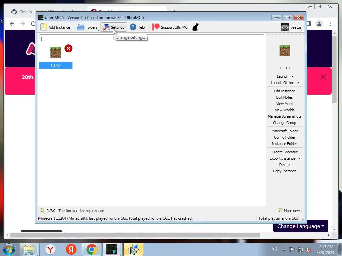Click browser back arrow
This screenshot has width=342, height=256.
pyautogui.click(x=12, y=24)
